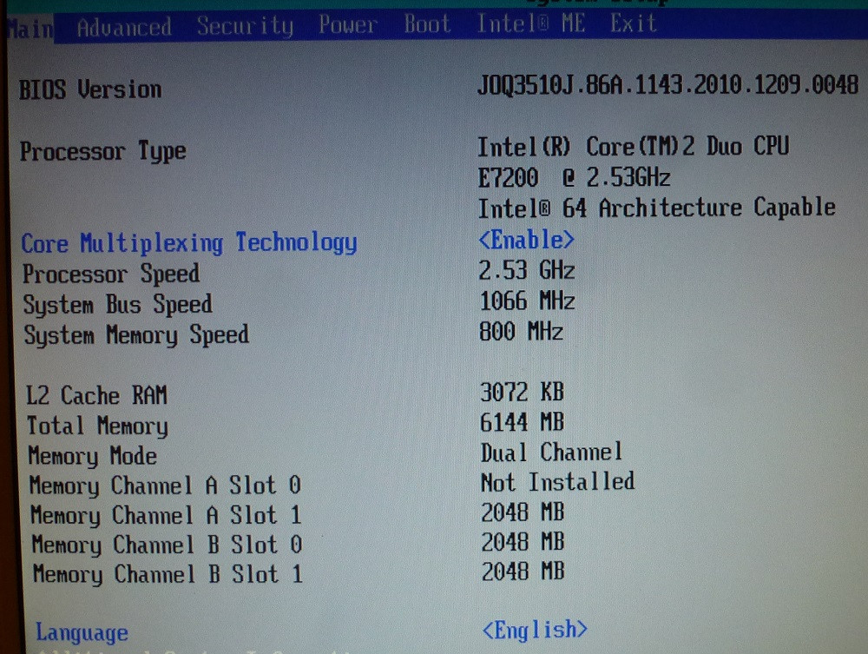Go to the Exit tab

(x=634, y=23)
